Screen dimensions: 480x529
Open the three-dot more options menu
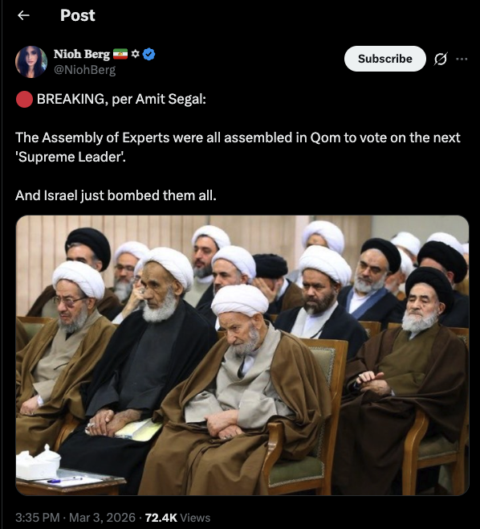pos(462,59)
